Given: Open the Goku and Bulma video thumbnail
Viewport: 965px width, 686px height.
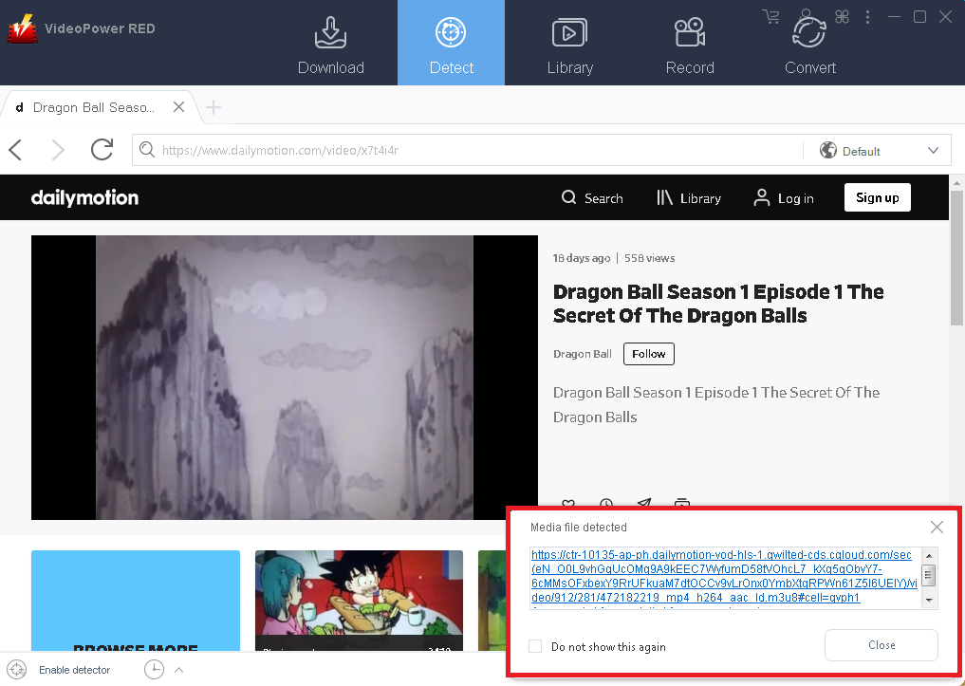Looking at the screenshot, I should point(359,601).
